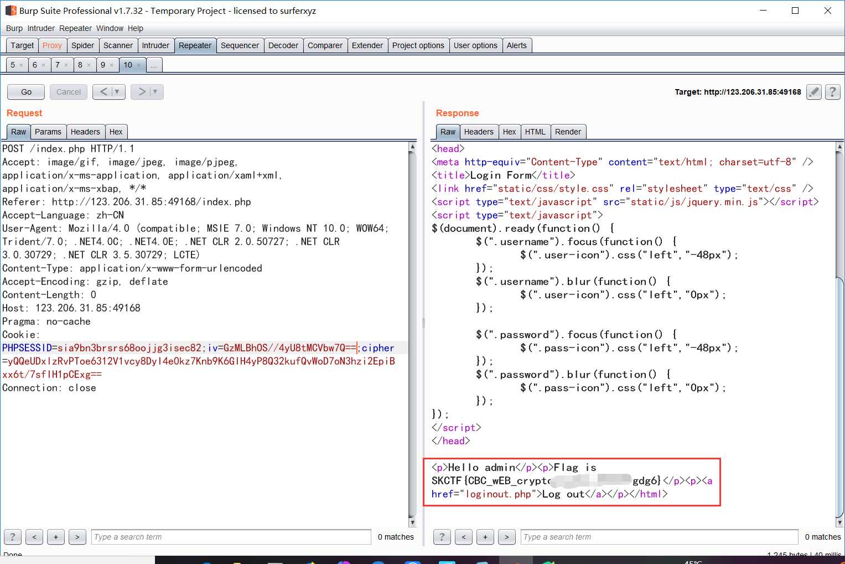This screenshot has width=845, height=564.
Task: Switch to the Sequencer tab
Action: click(x=240, y=45)
